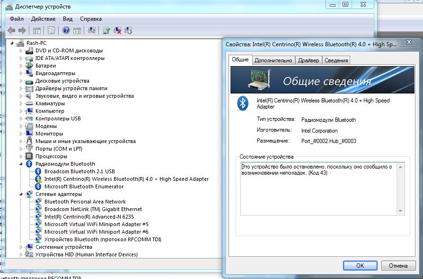Open the Справка menu
This screenshot has width=423, height=279.
[x=90, y=19]
